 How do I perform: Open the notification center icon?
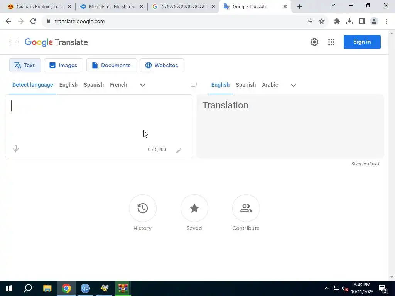click(x=383, y=288)
